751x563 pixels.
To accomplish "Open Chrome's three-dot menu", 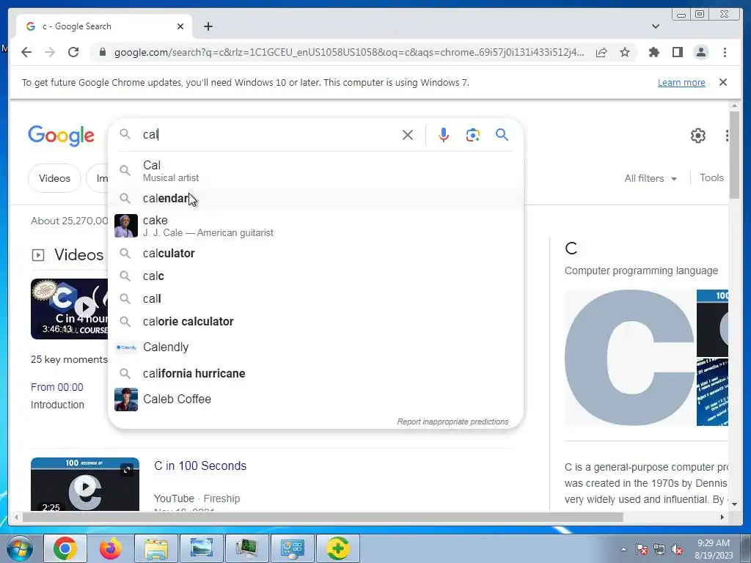I will coord(725,52).
